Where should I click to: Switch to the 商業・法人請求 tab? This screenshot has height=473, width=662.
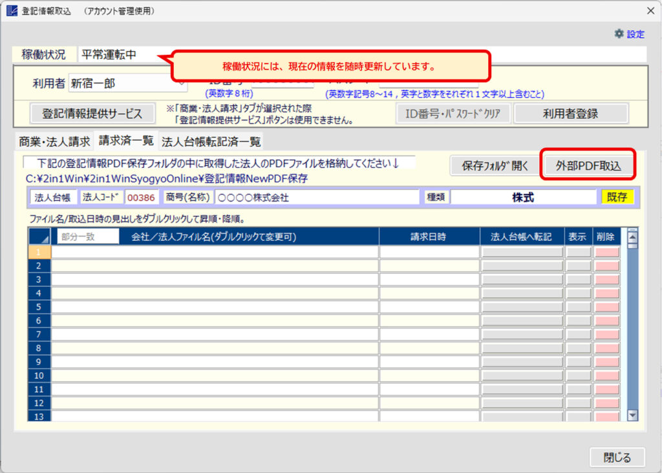click(x=54, y=141)
